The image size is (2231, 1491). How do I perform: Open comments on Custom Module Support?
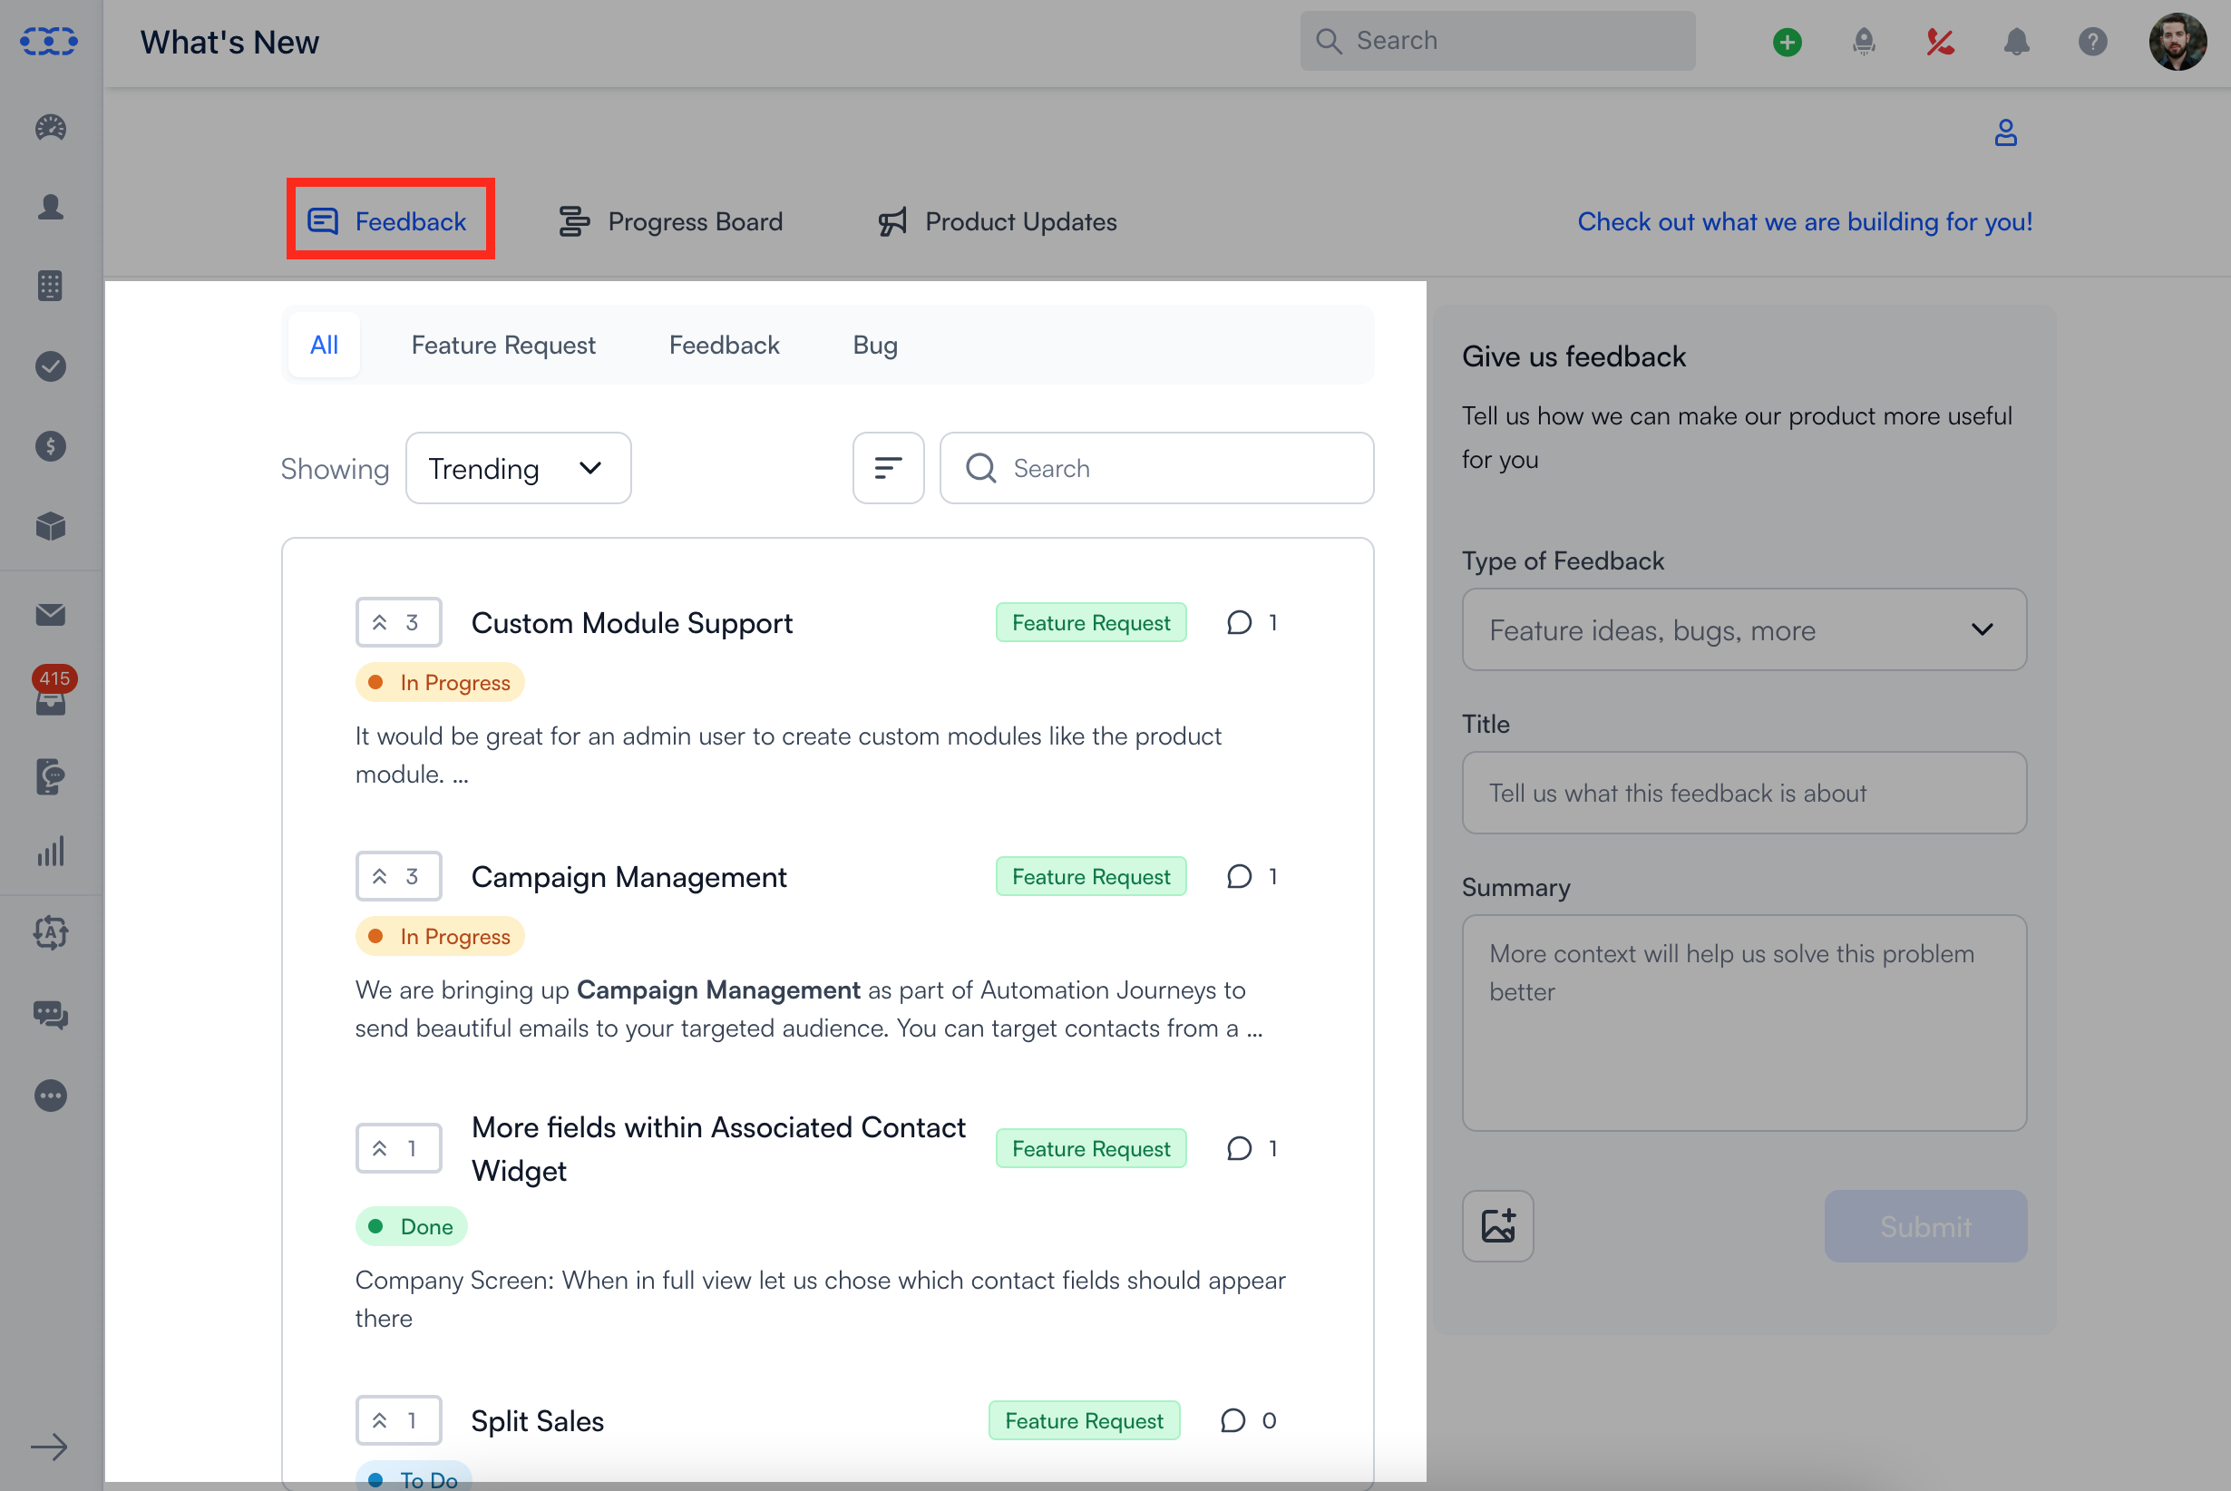pos(1252,622)
